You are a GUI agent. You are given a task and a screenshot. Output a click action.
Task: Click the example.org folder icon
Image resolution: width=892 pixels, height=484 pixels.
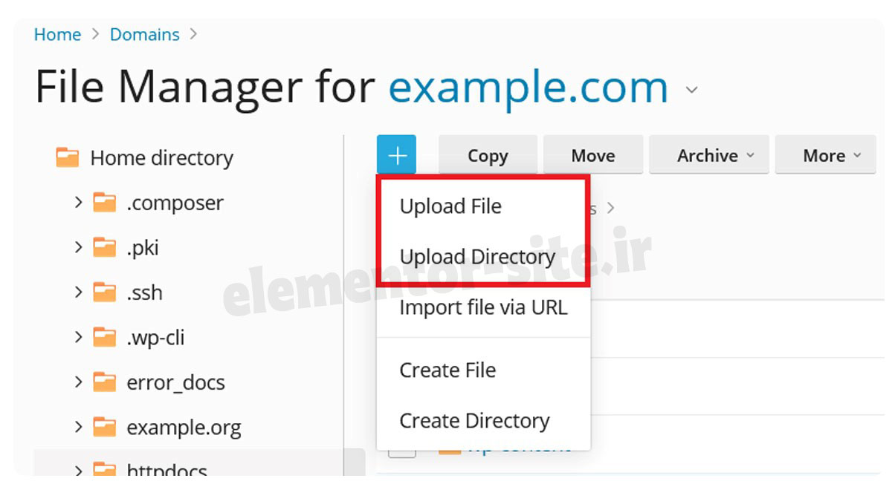(105, 428)
